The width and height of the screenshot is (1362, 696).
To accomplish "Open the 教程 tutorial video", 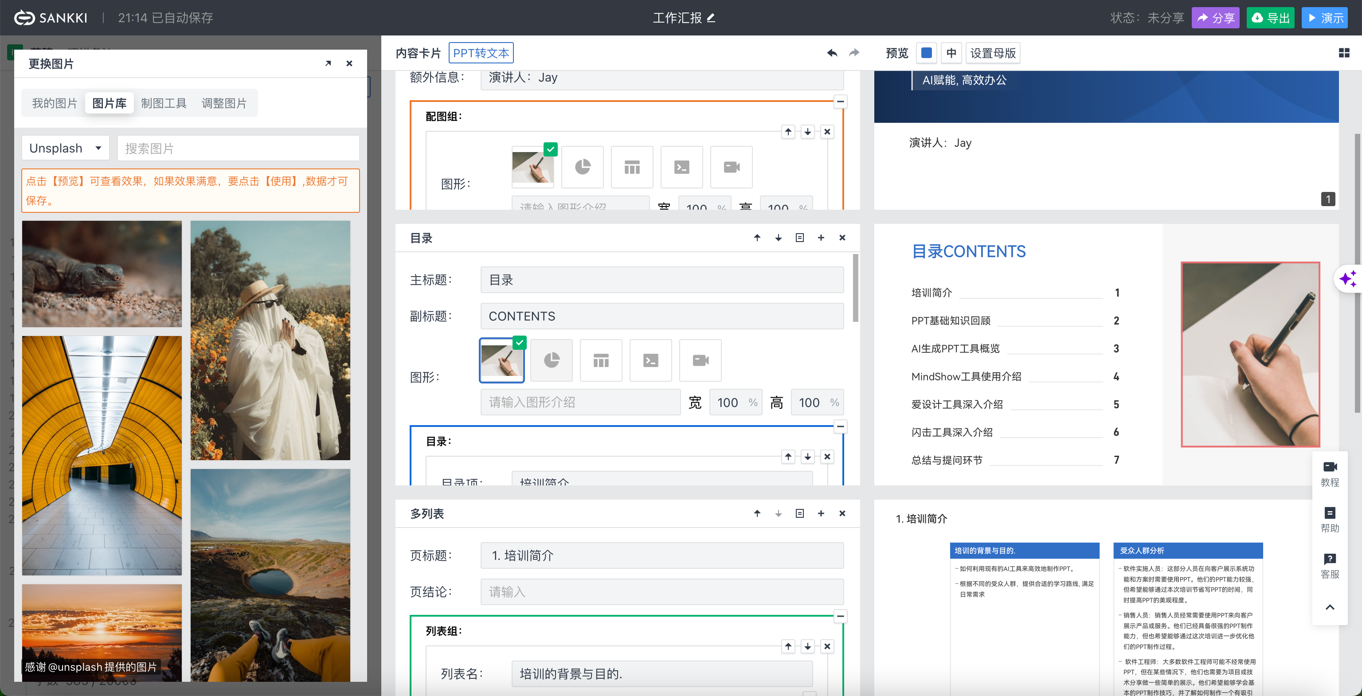I will 1330,474.
